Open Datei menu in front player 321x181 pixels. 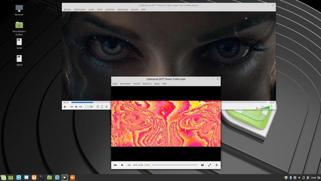[x=115, y=84]
